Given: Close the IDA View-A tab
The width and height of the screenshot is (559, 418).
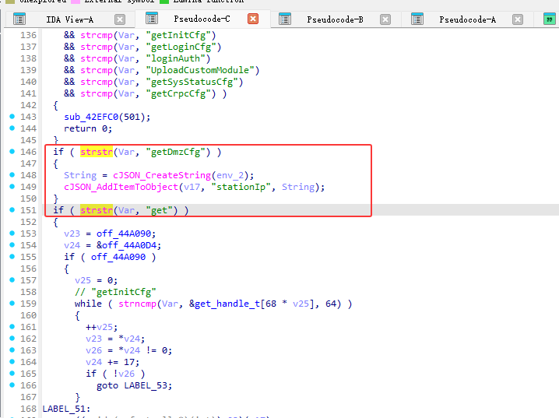Looking at the screenshot, I should point(119,19).
